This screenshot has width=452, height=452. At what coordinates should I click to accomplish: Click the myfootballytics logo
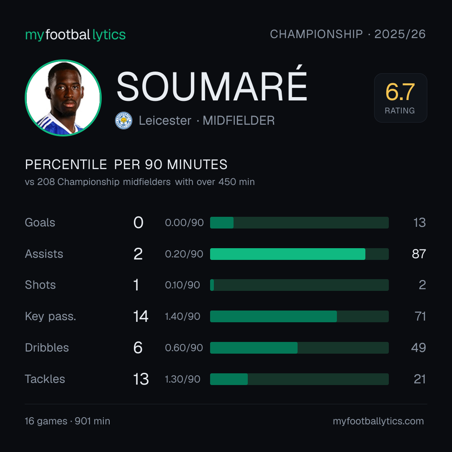(75, 35)
